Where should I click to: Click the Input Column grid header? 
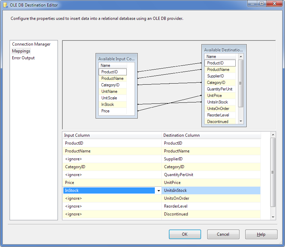[112, 135]
